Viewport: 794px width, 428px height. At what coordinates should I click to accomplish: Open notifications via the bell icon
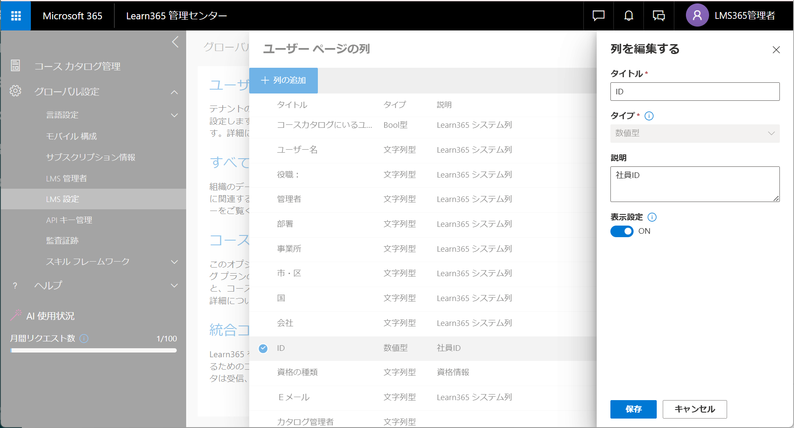tap(628, 15)
